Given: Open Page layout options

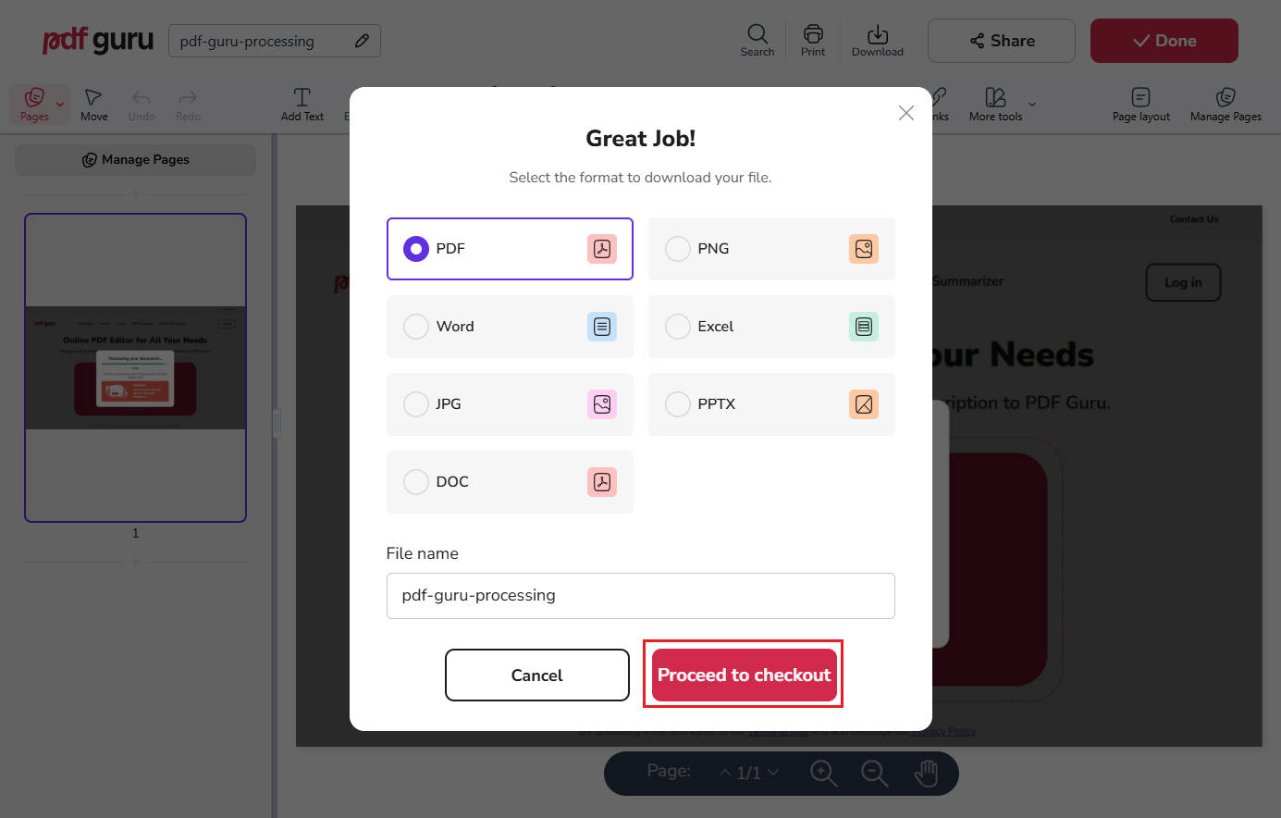Looking at the screenshot, I should [x=1141, y=104].
